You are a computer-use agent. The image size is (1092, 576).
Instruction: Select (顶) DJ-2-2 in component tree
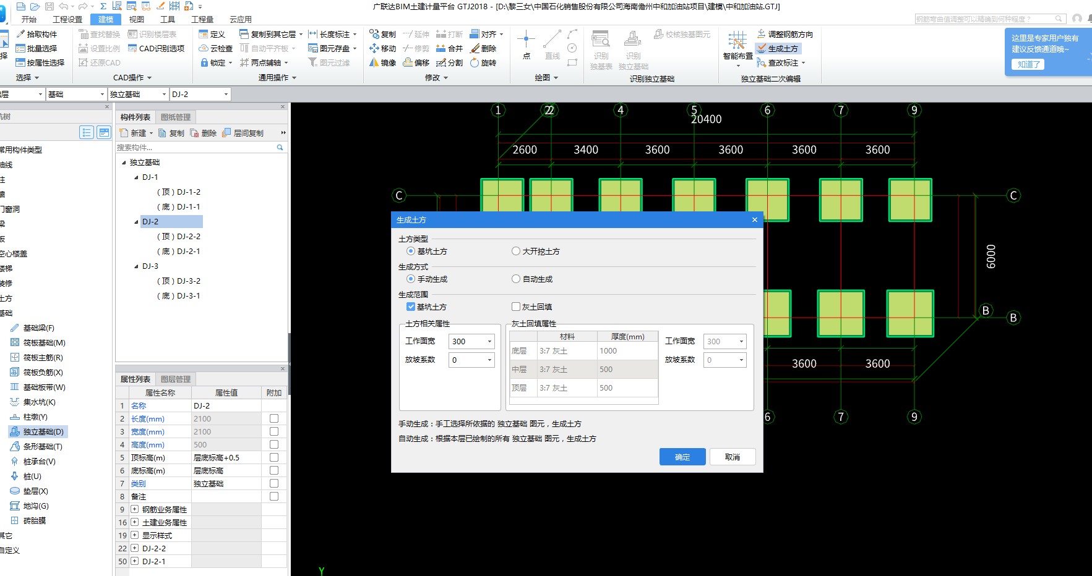pos(178,236)
